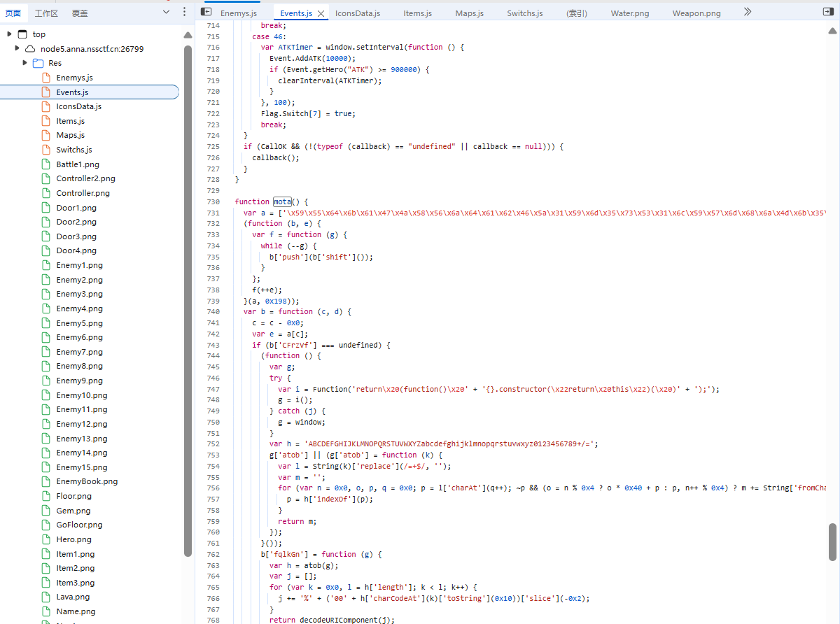Set a breakpoint on line 716
This screenshot has width=840, height=624.
(x=213, y=47)
